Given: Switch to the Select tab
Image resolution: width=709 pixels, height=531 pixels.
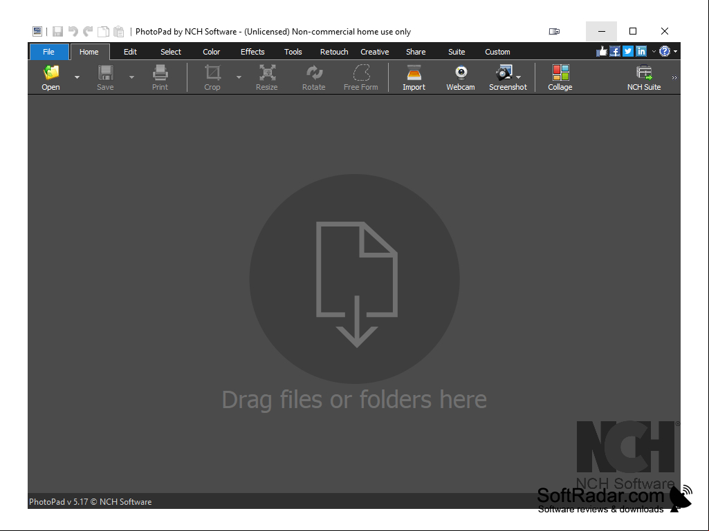Looking at the screenshot, I should 171,52.
